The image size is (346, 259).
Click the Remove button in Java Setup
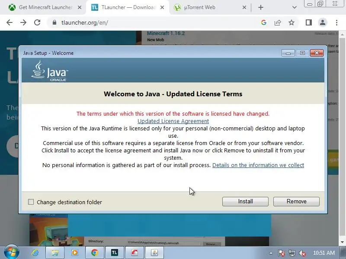click(296, 202)
